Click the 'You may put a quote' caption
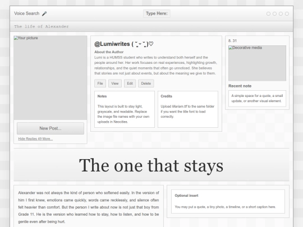 coord(226,207)
